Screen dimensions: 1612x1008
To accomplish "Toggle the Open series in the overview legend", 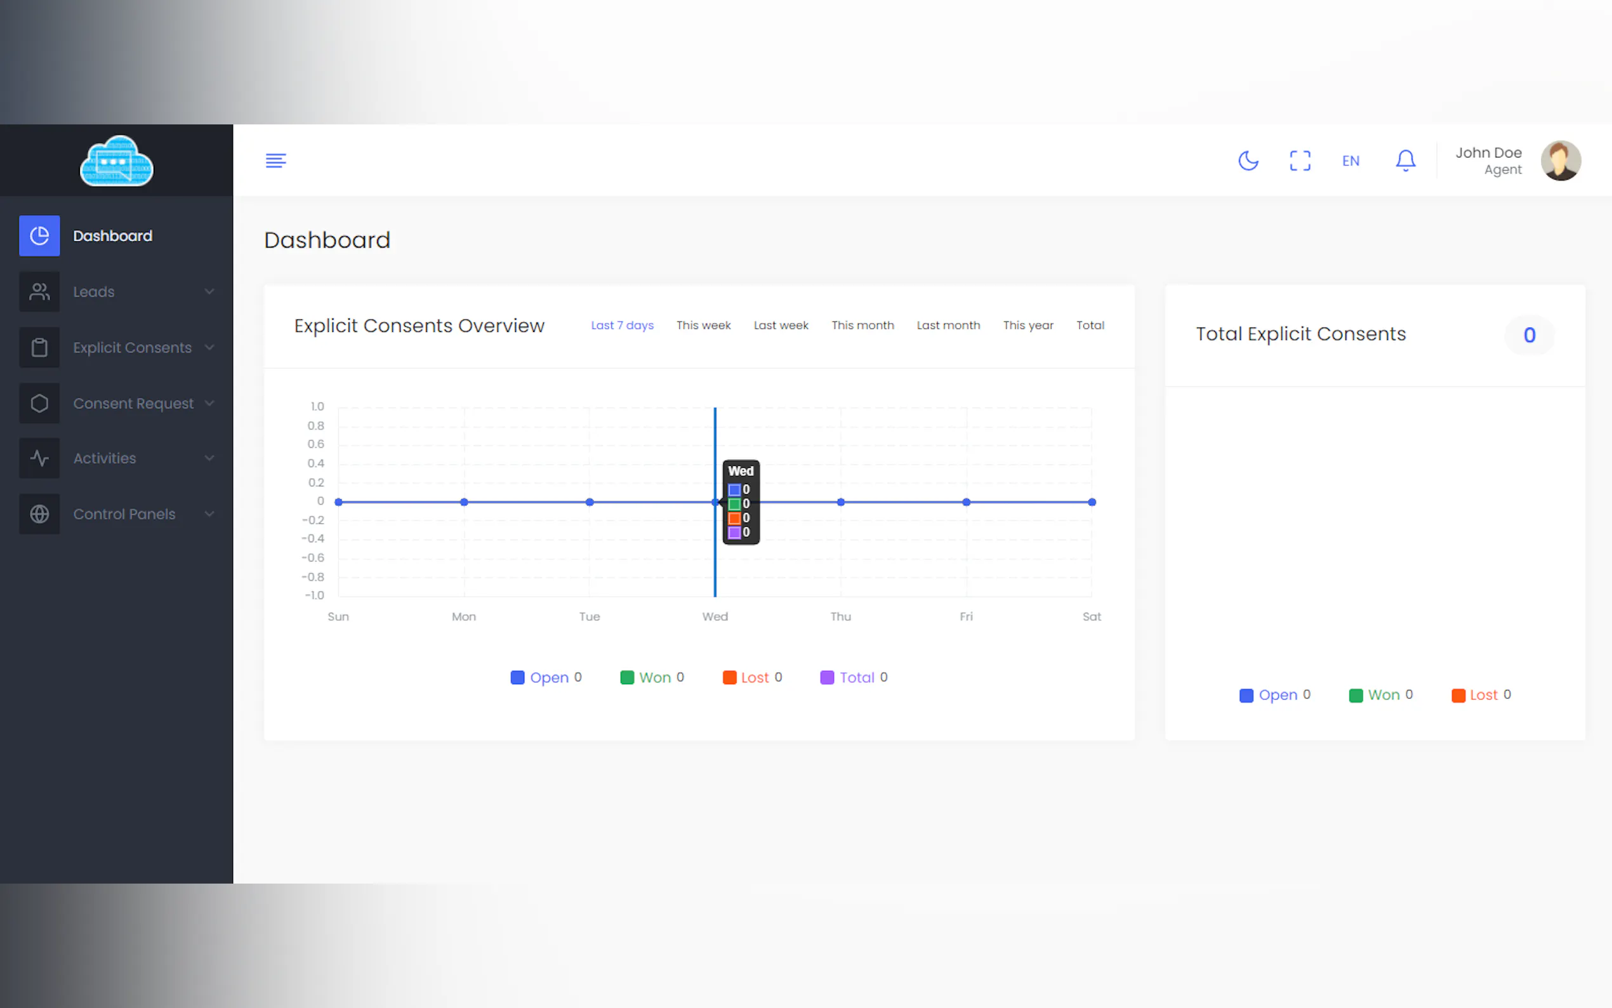I will click(548, 677).
